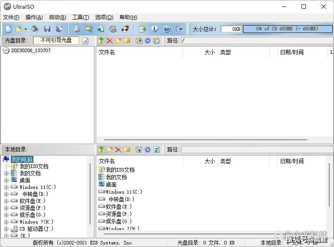This screenshot has height=247, width=334.
Task: Click red Delete X in local directory toolbar
Action: (118, 150)
